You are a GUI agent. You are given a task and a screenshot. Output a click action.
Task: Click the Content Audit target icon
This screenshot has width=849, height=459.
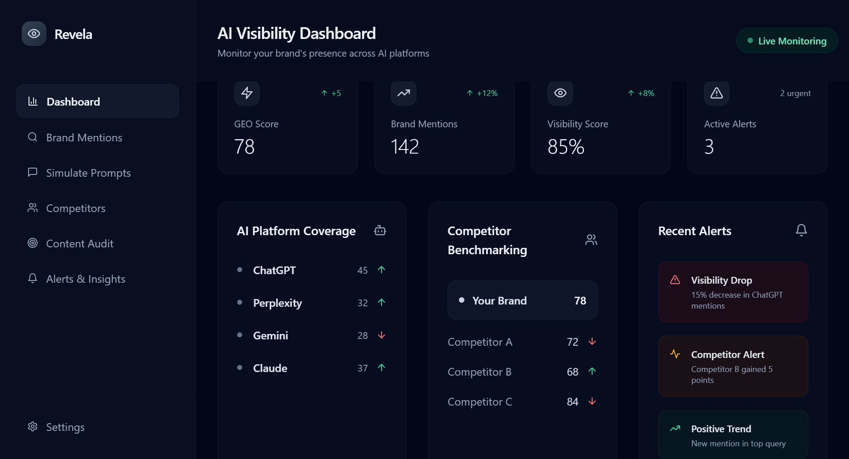coord(33,243)
